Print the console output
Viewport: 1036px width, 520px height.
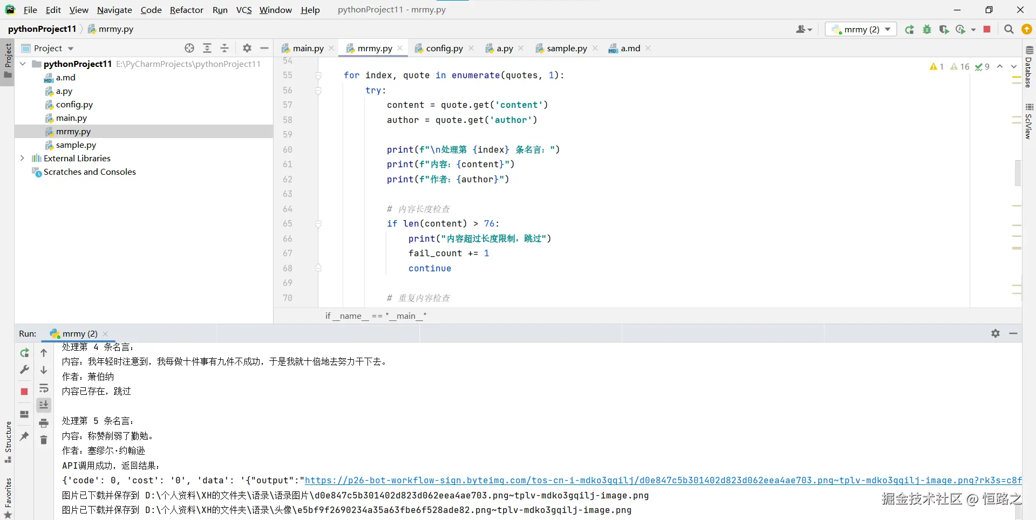point(44,423)
